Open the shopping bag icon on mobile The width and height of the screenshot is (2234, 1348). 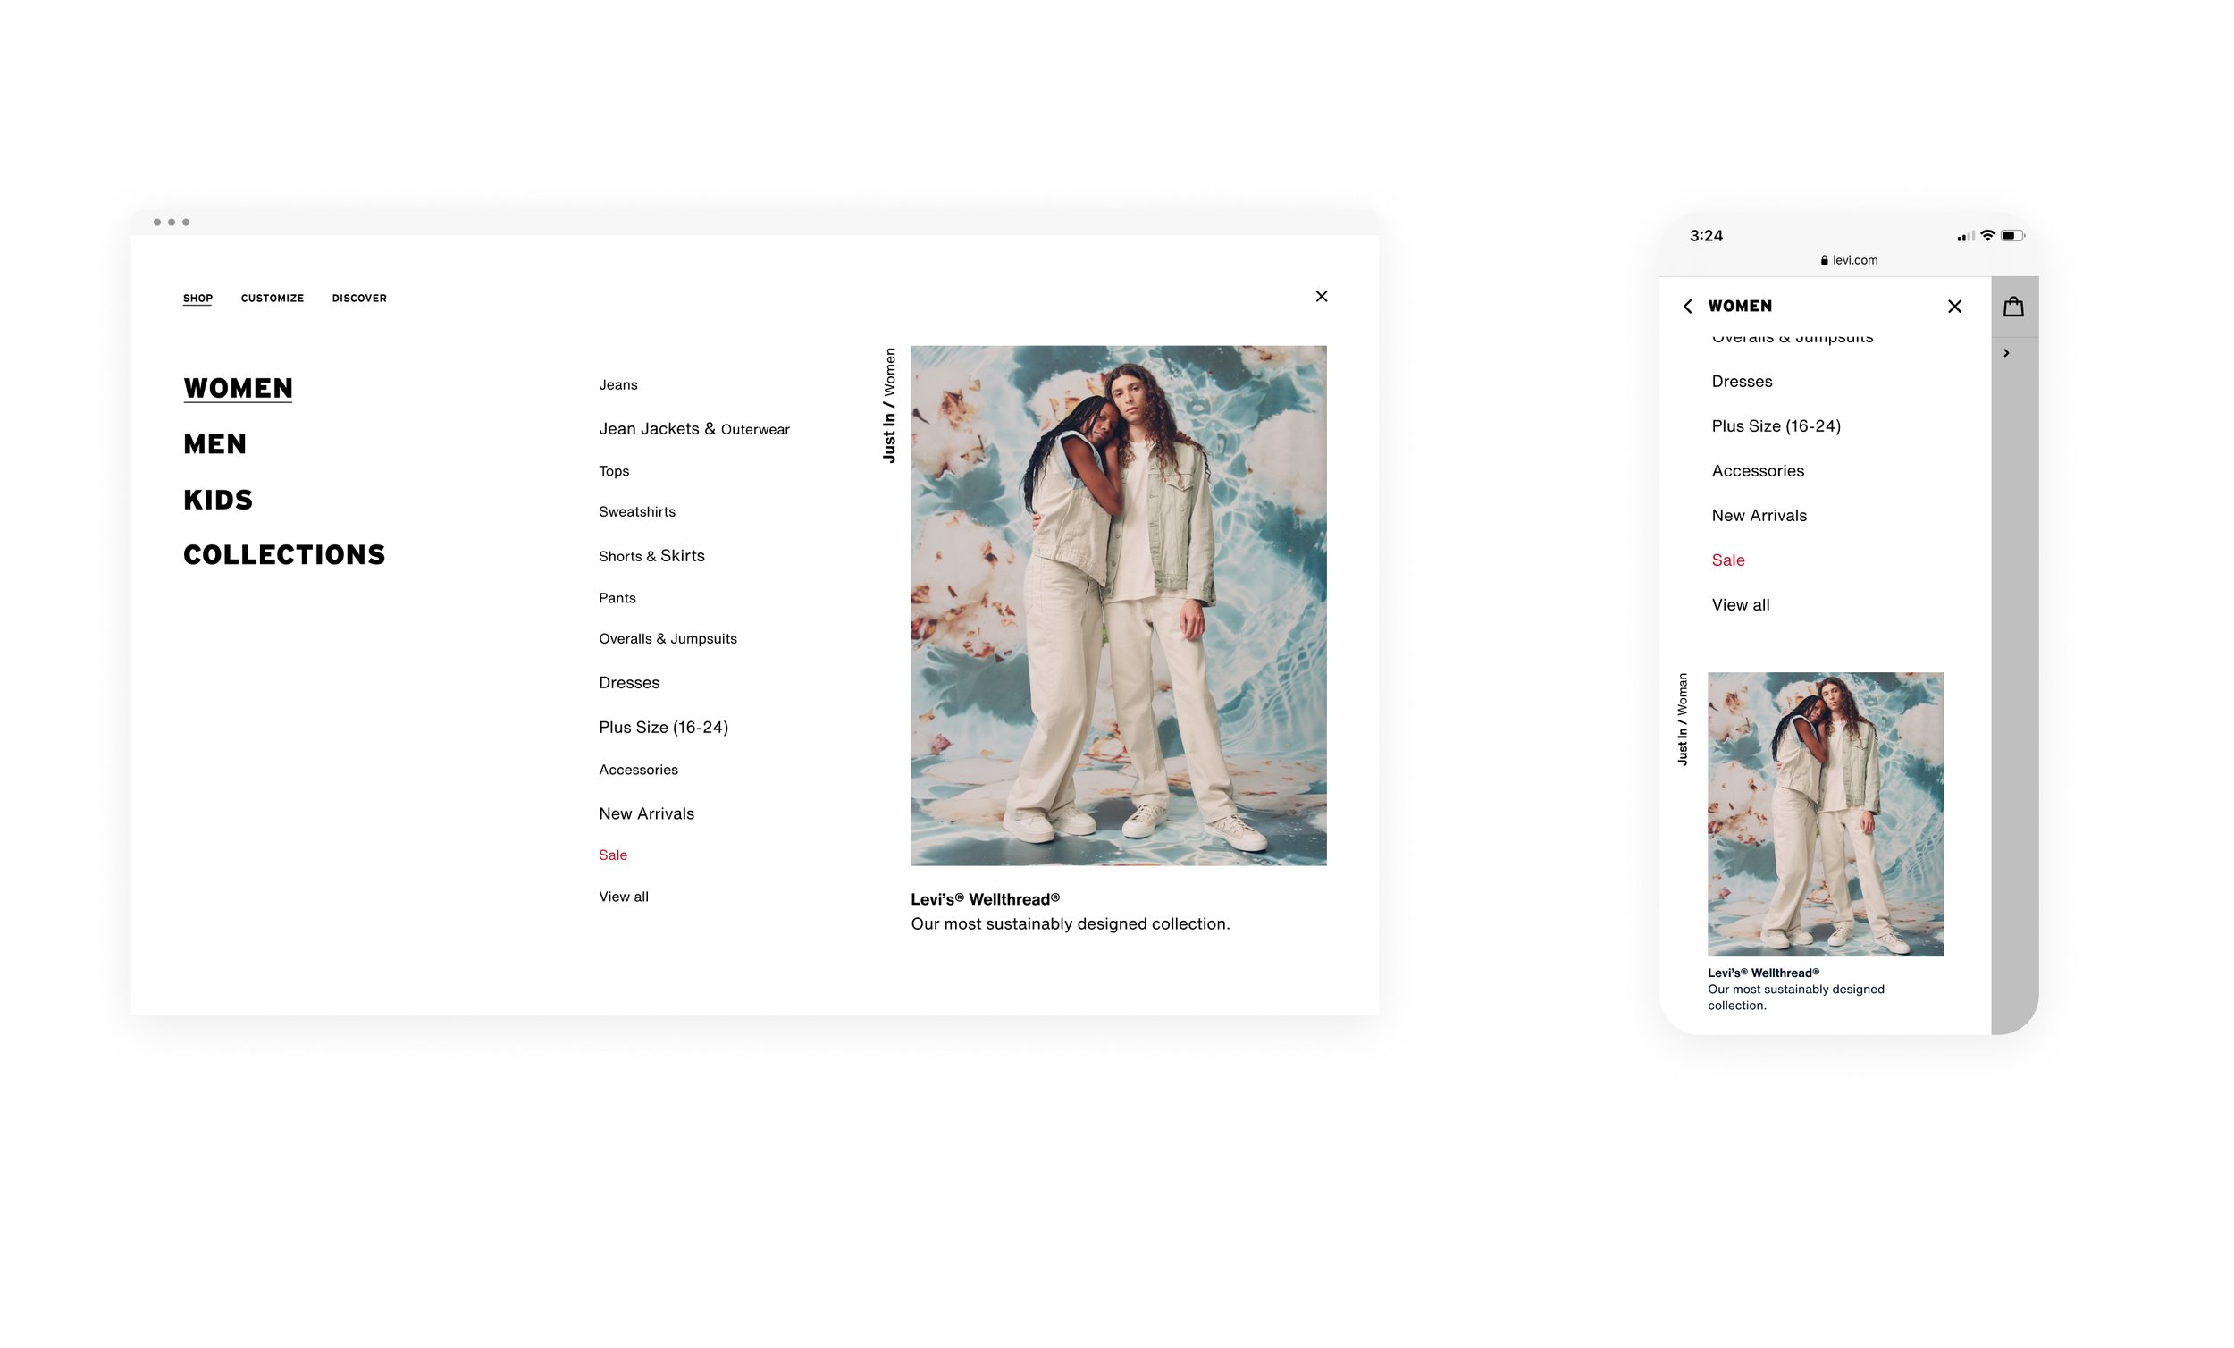(x=2013, y=306)
